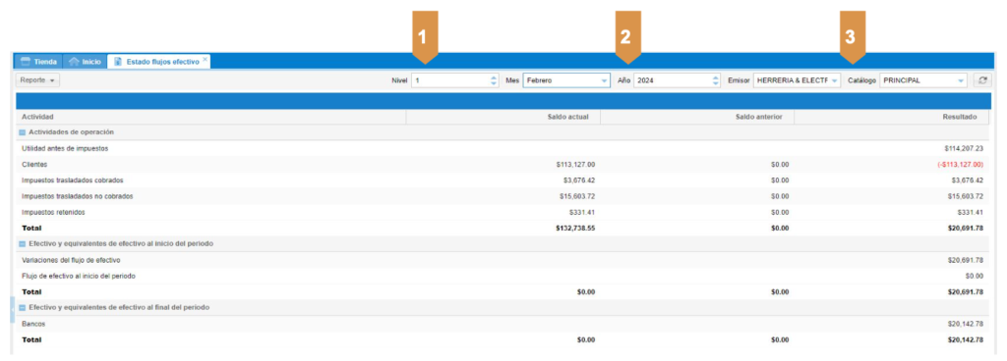Screen dimensions: 1007x361
Task: Click the Nivel number field
Action: 450,80
